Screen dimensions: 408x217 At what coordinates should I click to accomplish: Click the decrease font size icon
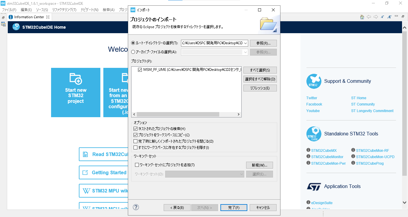pyautogui.click(x=383, y=17)
